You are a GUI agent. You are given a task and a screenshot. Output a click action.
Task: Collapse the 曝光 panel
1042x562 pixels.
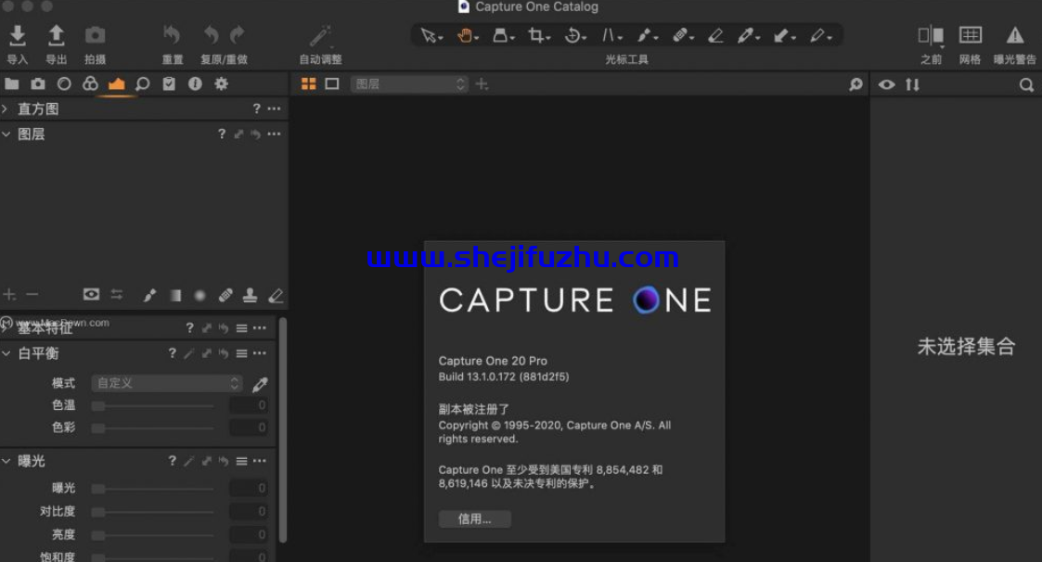(6, 461)
